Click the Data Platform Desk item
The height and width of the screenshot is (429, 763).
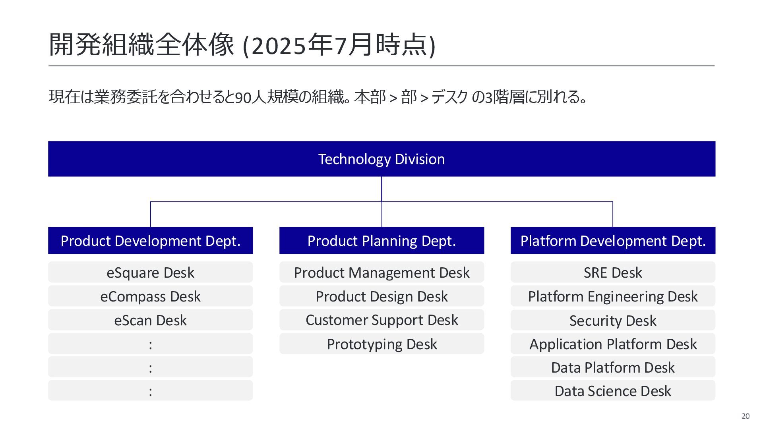pyautogui.click(x=613, y=367)
